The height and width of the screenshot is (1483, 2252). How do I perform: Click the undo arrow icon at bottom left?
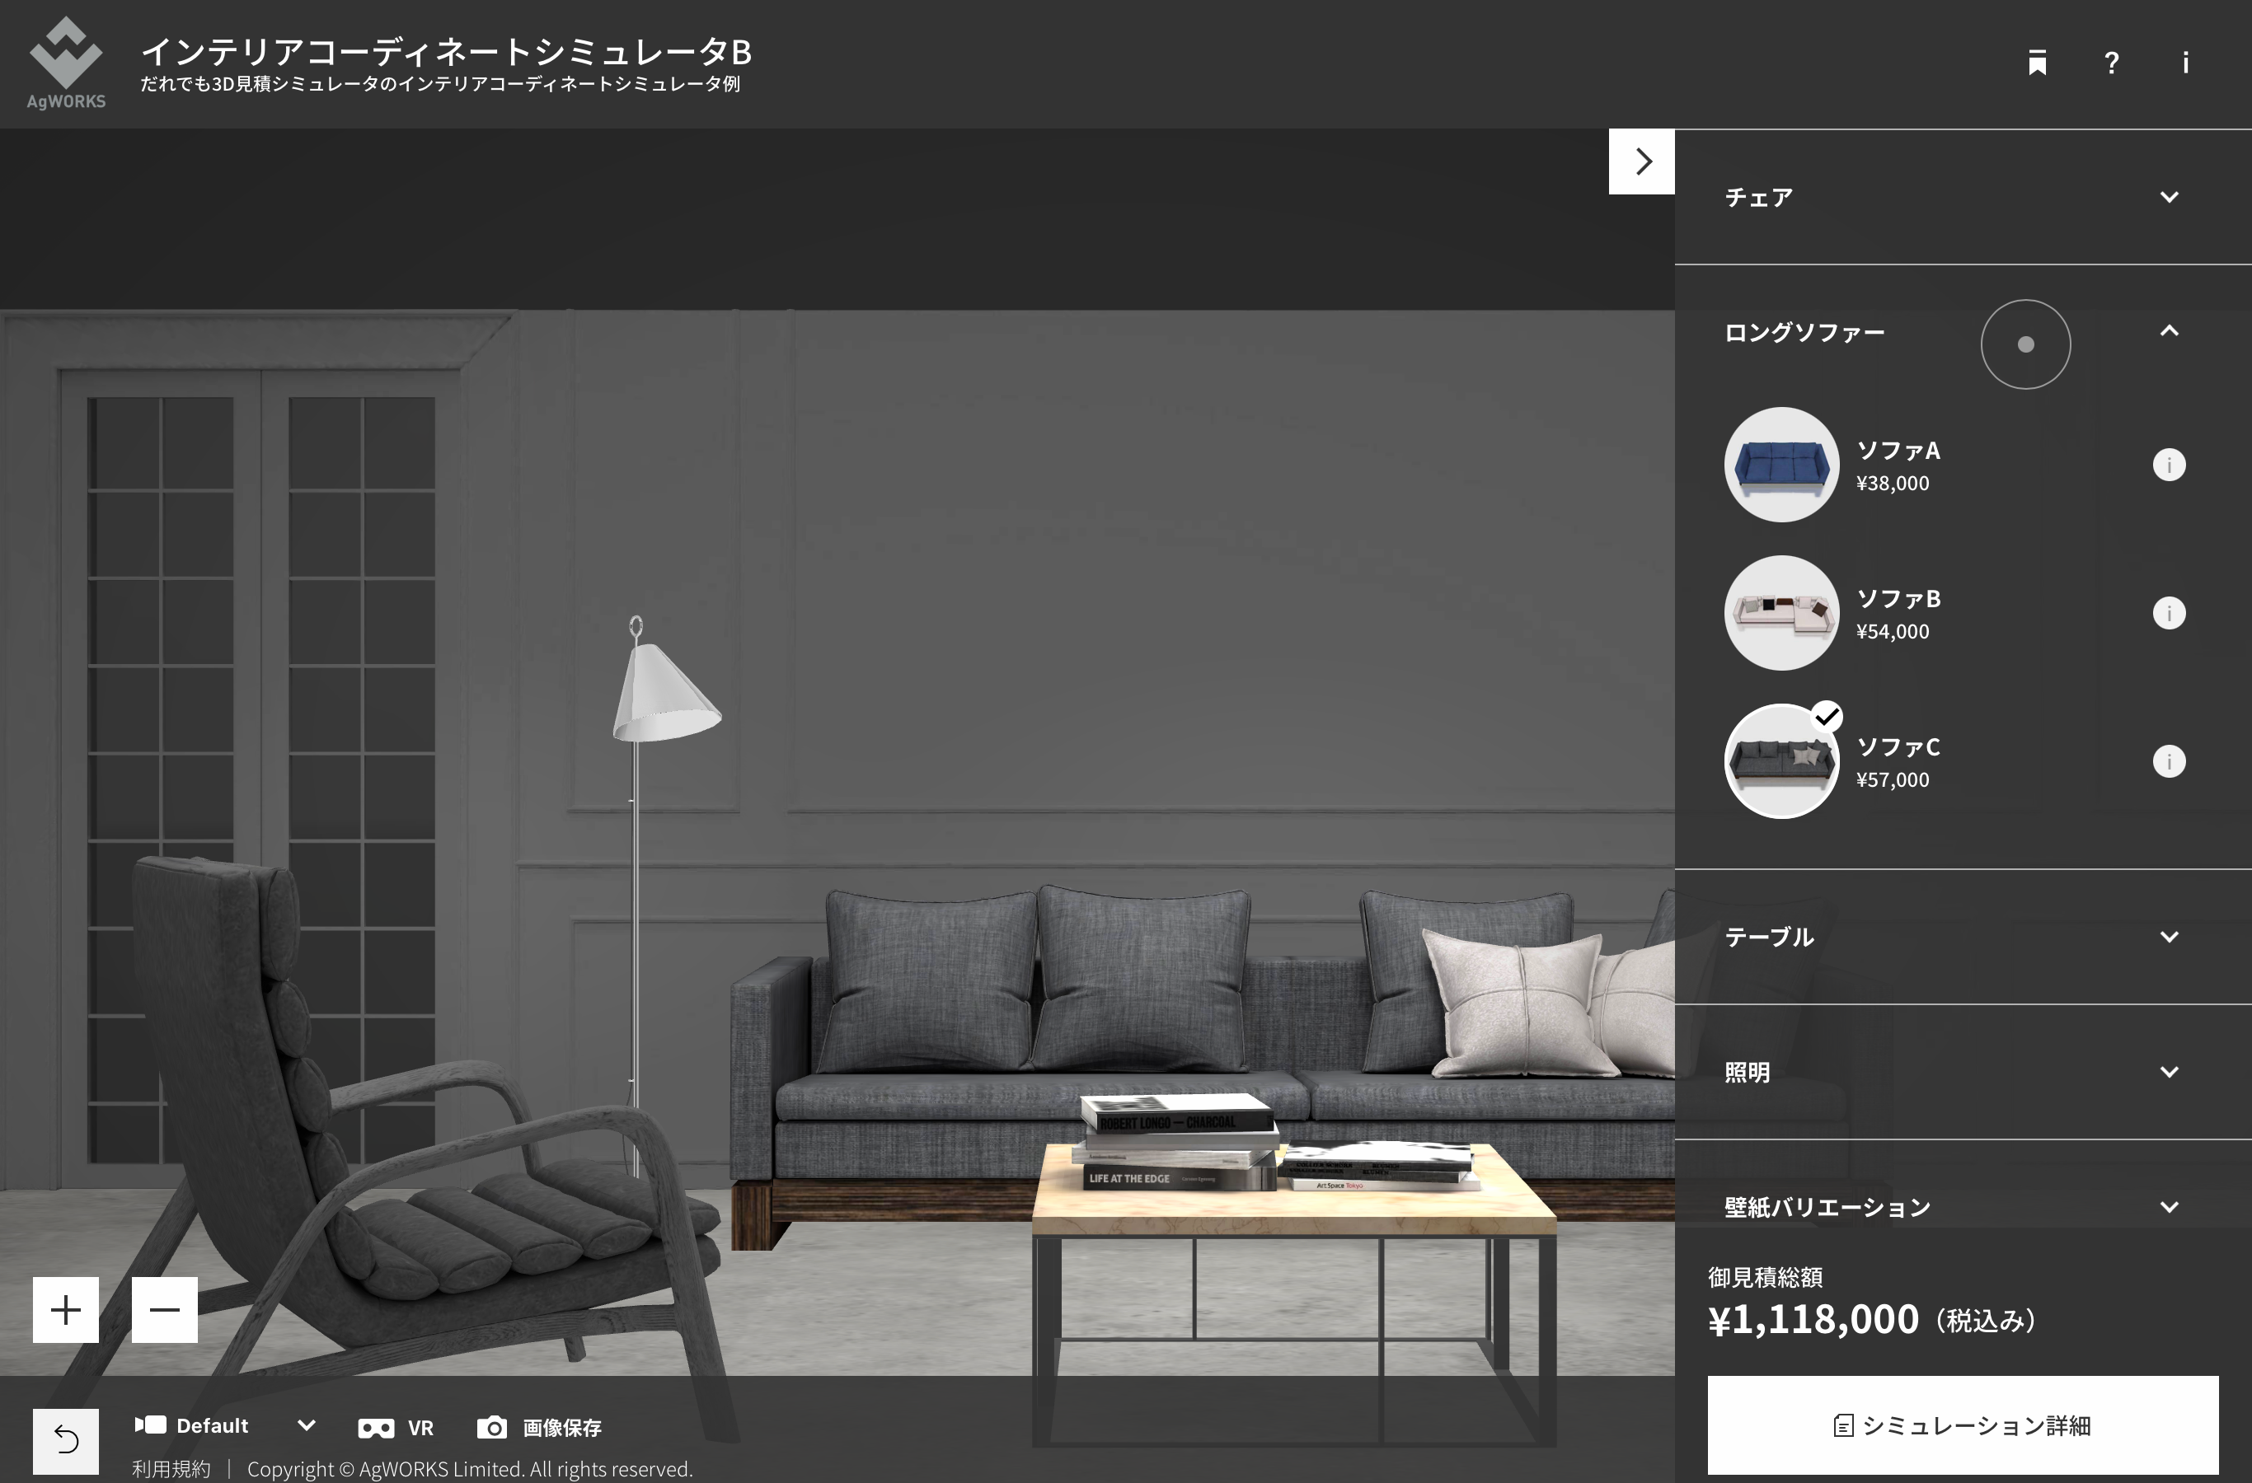click(x=65, y=1439)
